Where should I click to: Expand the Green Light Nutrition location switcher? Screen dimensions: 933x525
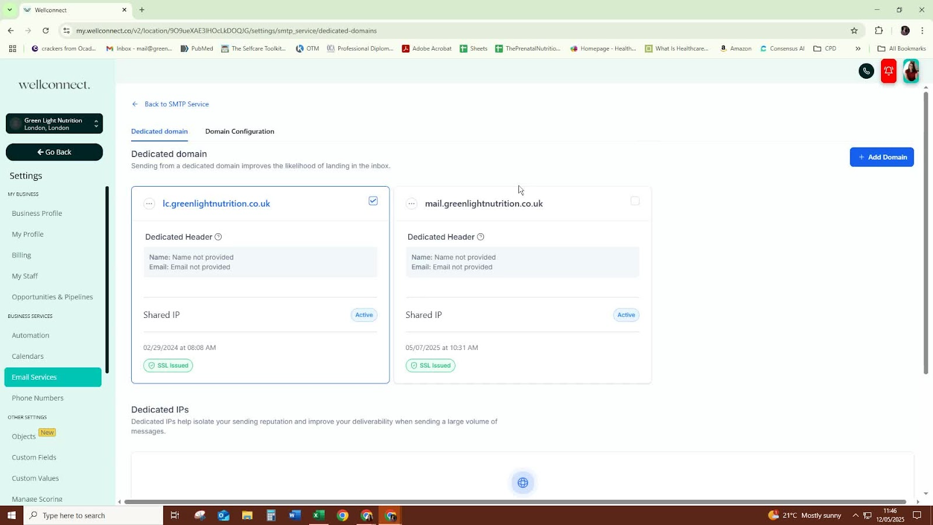click(54, 124)
